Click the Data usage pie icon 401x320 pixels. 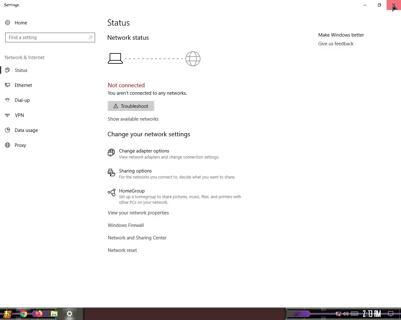click(x=8, y=130)
